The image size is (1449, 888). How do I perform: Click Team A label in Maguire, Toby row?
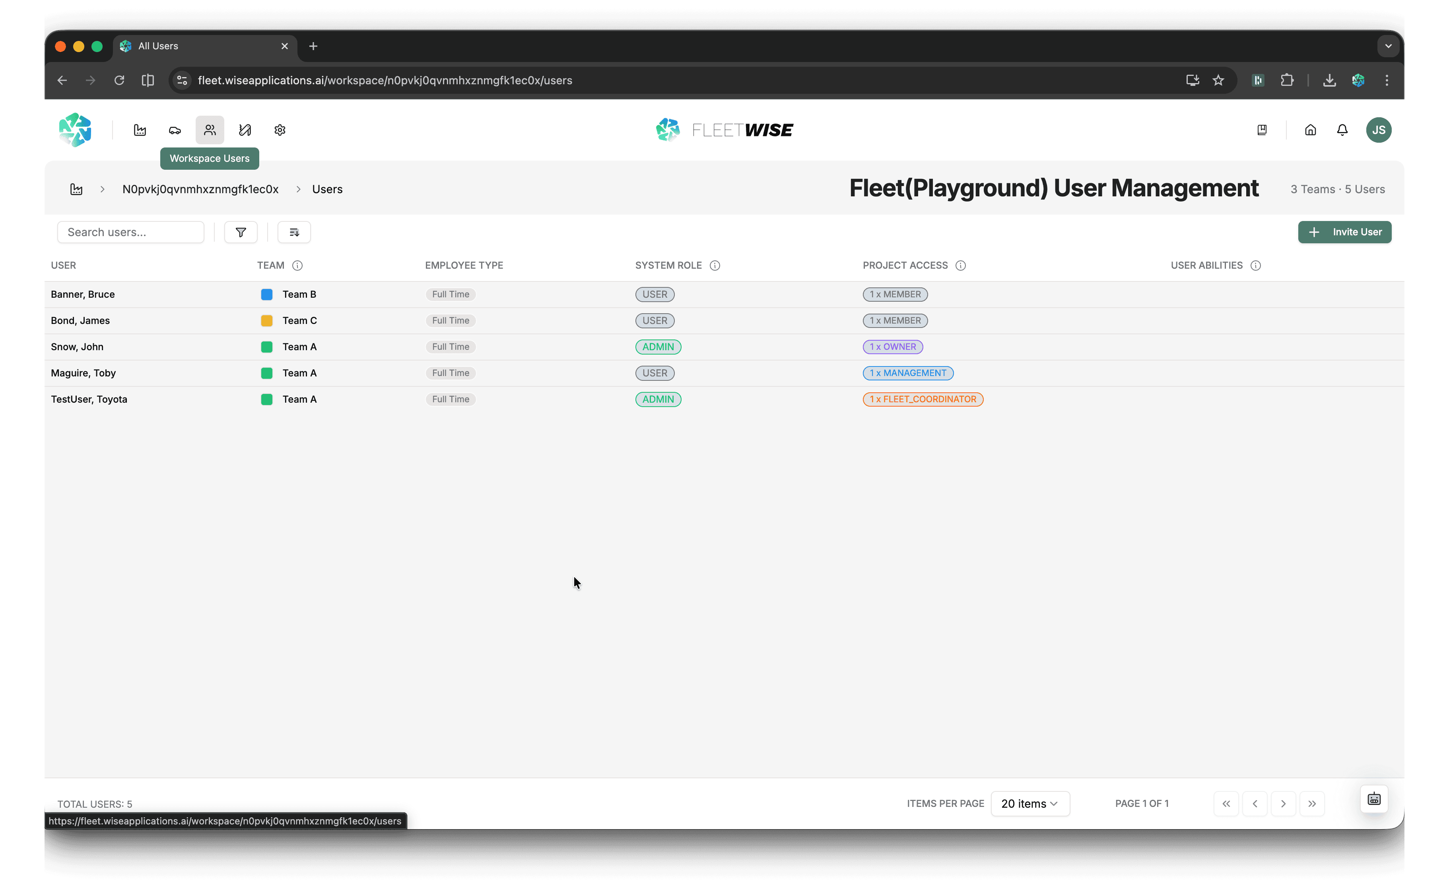pos(299,372)
